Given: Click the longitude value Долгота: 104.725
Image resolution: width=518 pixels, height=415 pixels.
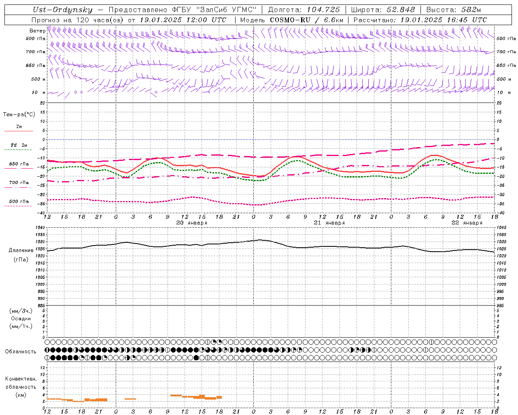Looking at the screenshot, I should 304,10.
